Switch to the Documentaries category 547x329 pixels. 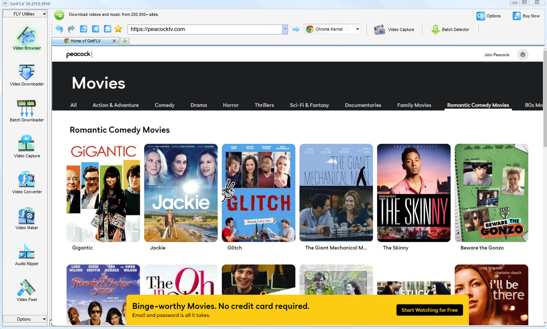click(x=363, y=105)
